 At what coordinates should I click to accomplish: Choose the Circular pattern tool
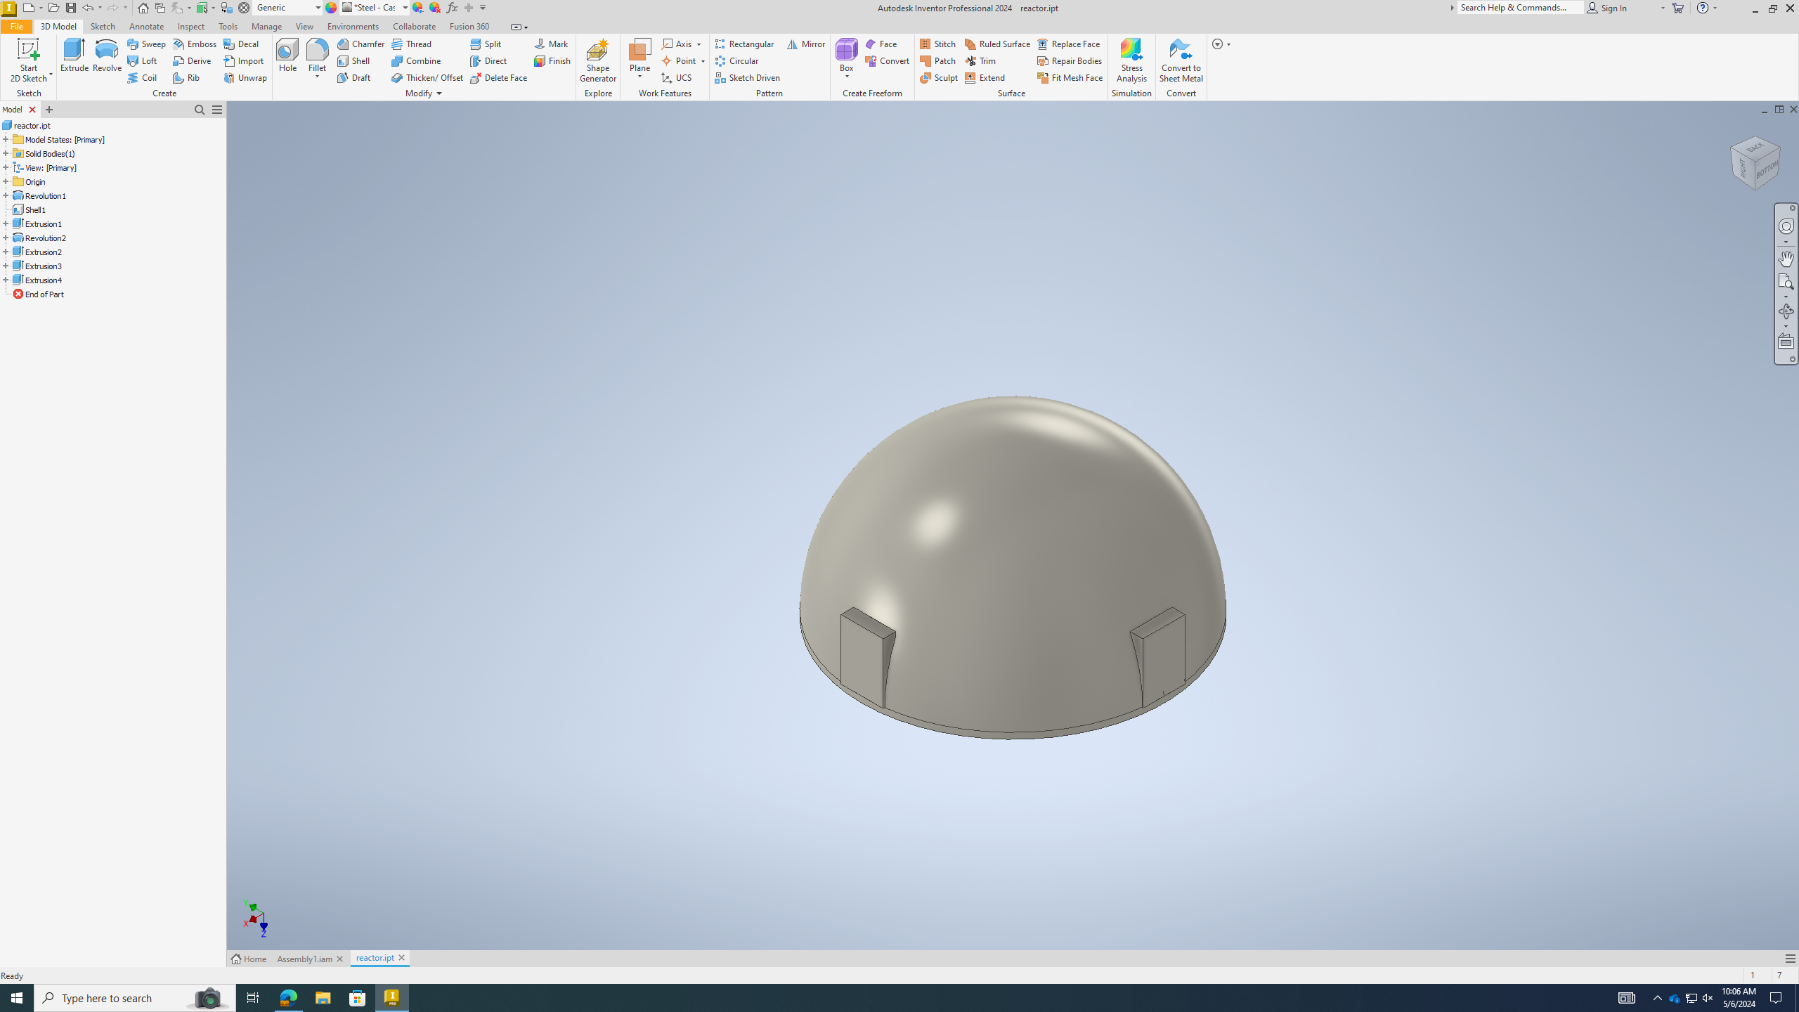coord(736,60)
